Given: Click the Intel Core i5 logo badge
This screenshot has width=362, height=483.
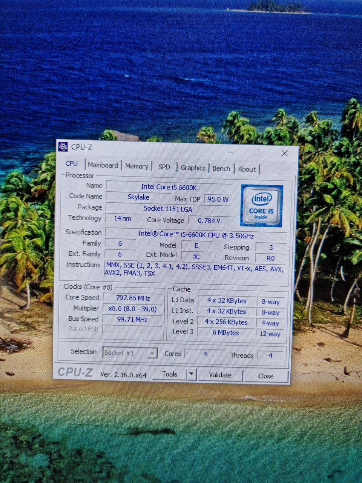Looking at the screenshot, I should pos(261,206).
